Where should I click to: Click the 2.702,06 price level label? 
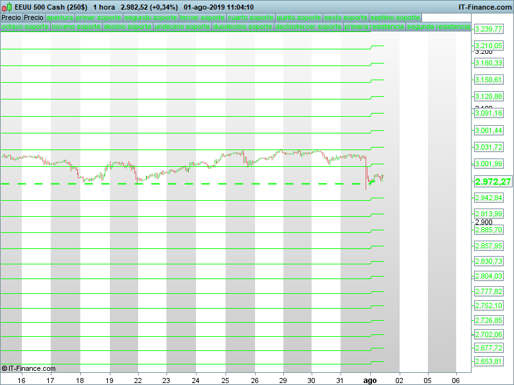pyautogui.click(x=489, y=334)
